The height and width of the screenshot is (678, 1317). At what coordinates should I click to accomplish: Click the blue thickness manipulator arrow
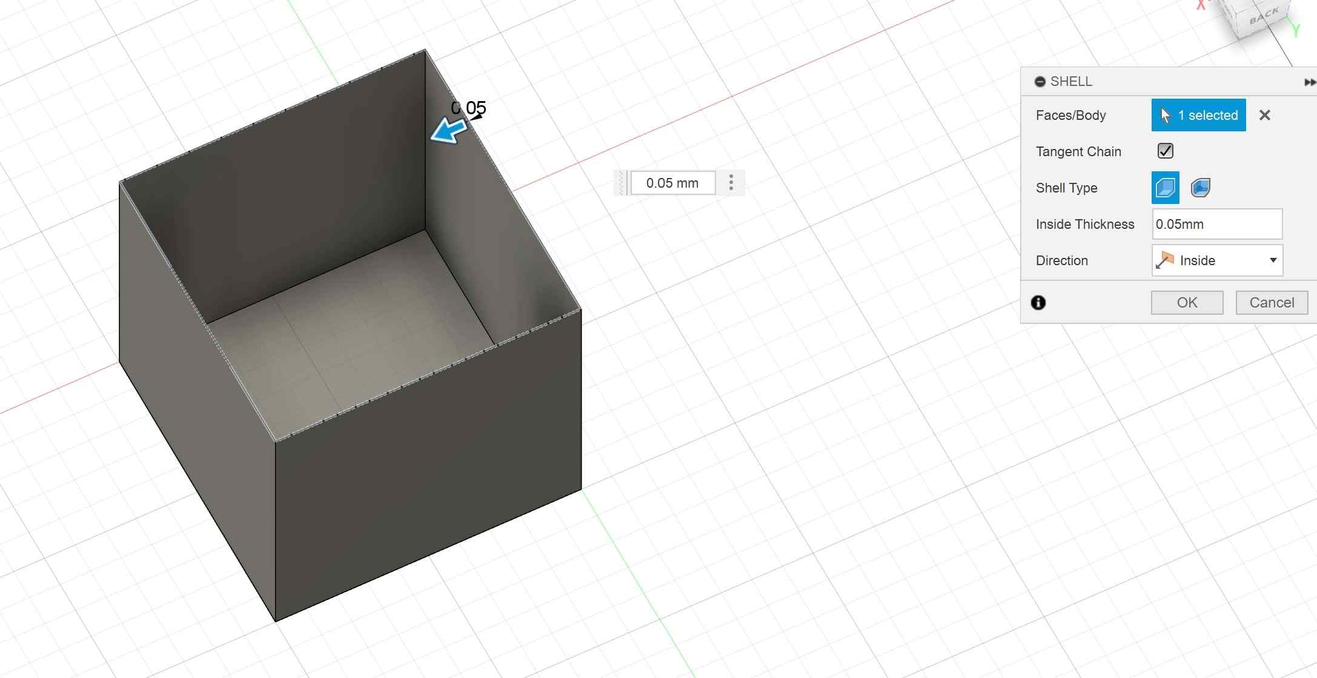(448, 131)
